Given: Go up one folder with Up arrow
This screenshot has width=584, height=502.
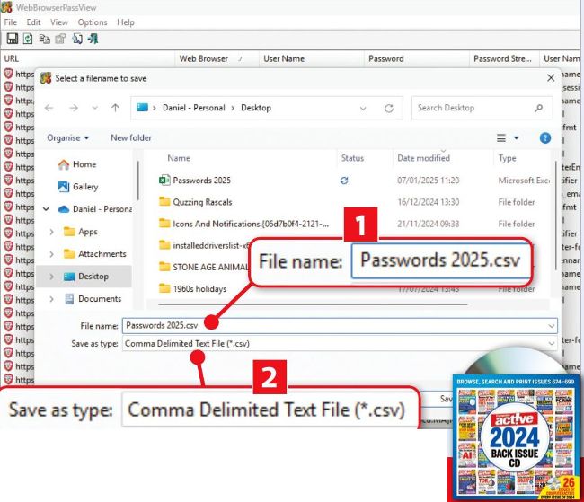Looking at the screenshot, I should click(x=116, y=108).
